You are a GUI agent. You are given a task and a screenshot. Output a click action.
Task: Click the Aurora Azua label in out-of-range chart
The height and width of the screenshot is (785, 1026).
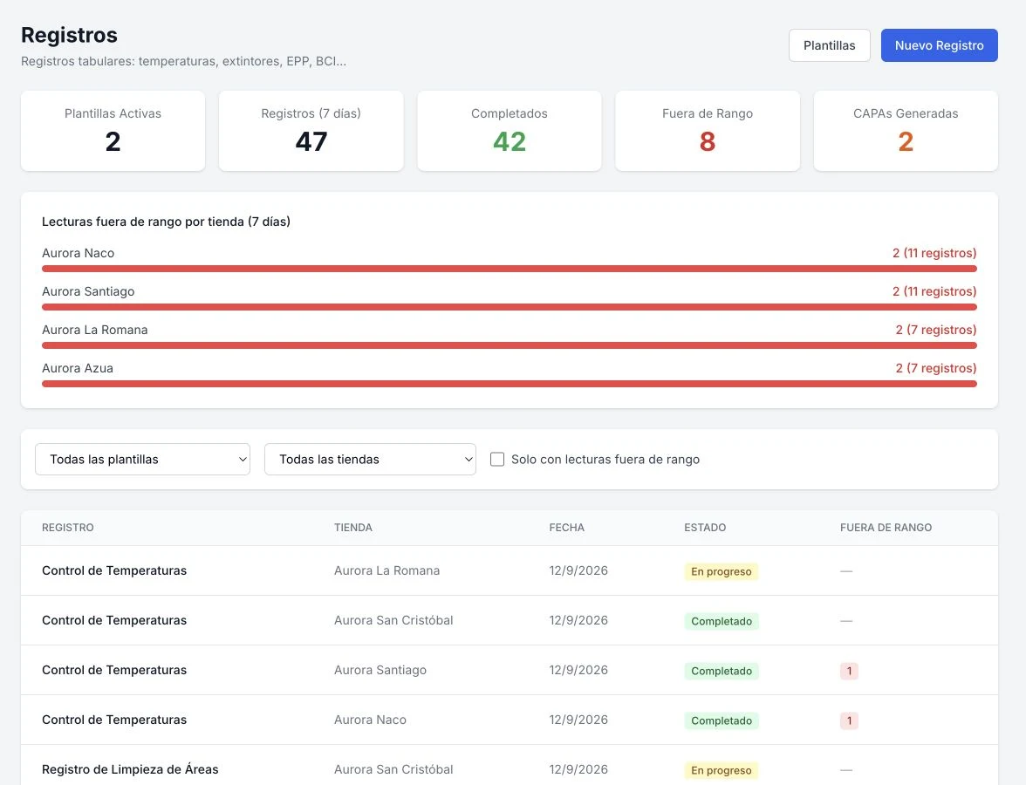click(77, 368)
